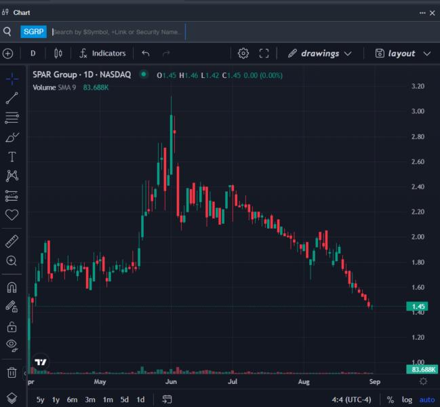The height and width of the screenshot is (407, 440).
Task: Toggle magnet mode for drawings
Action: [x=12, y=288]
